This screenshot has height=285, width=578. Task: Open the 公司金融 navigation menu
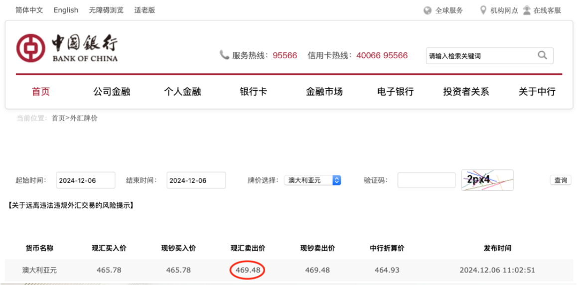112,92
